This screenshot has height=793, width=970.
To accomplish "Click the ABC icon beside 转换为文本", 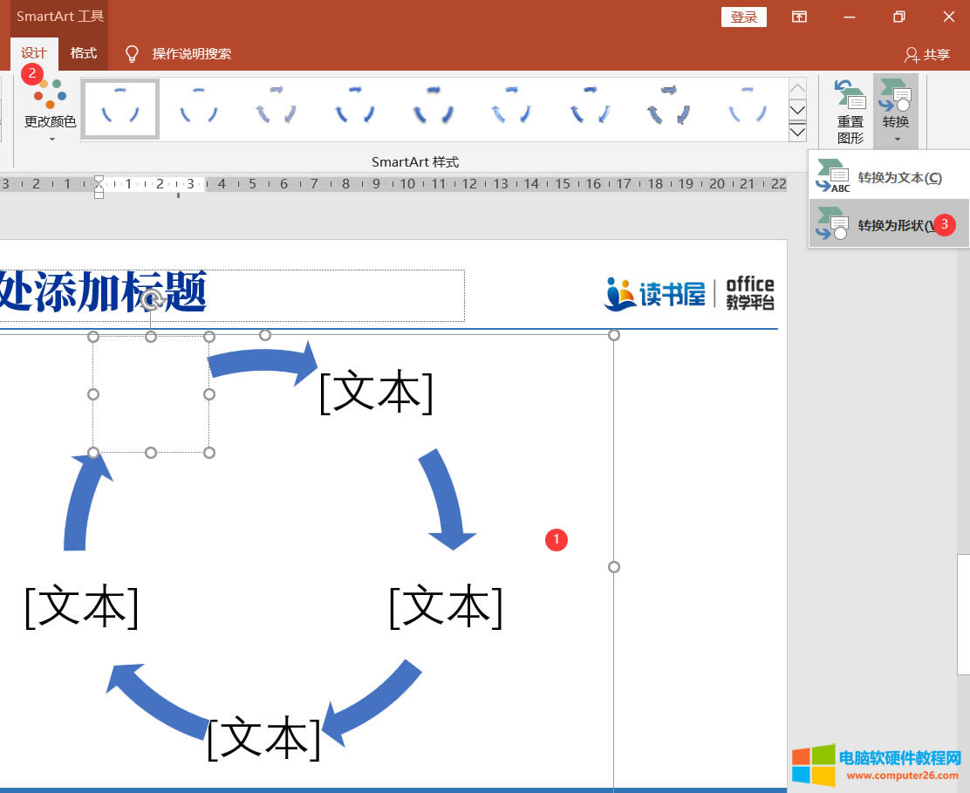I will [x=832, y=174].
